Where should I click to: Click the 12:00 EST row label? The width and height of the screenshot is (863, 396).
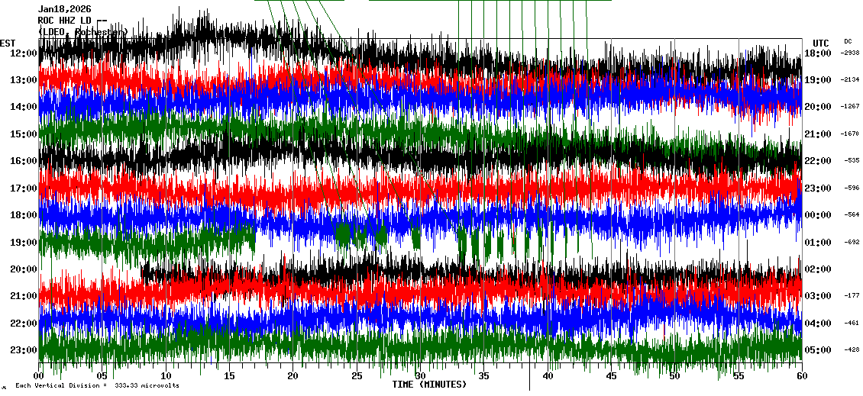23,53
